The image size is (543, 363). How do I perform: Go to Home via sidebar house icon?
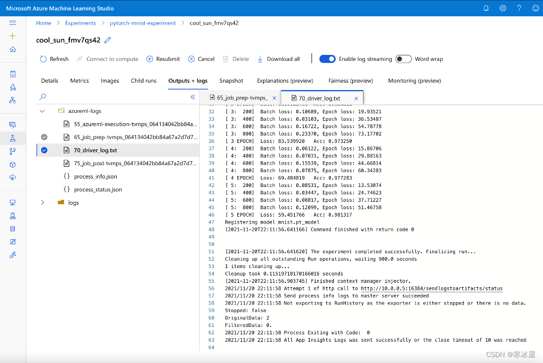point(13,49)
